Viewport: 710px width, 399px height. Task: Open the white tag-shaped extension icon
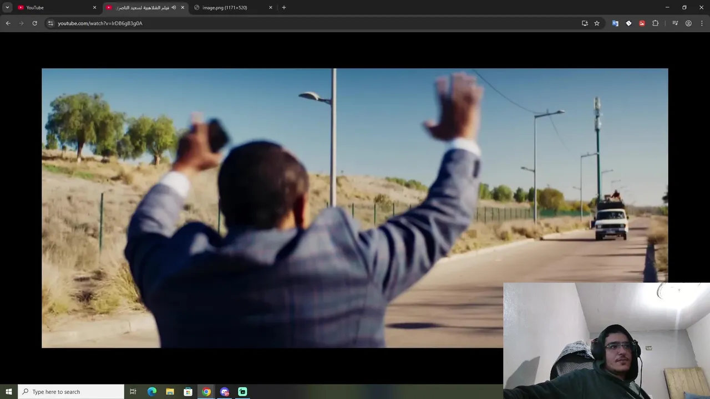(x=628, y=23)
